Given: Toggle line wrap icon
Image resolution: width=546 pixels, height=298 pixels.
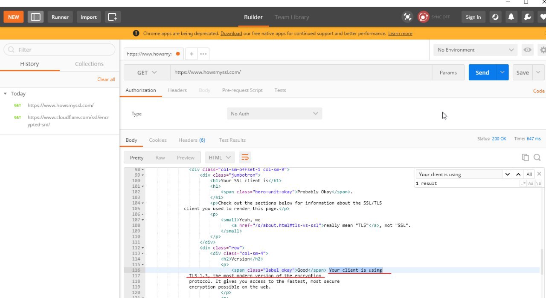Looking at the screenshot, I should [245, 158].
